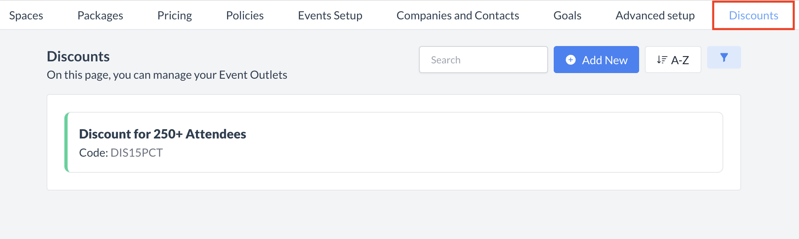Add a new discount
This screenshot has height=239, width=799.
(596, 60)
